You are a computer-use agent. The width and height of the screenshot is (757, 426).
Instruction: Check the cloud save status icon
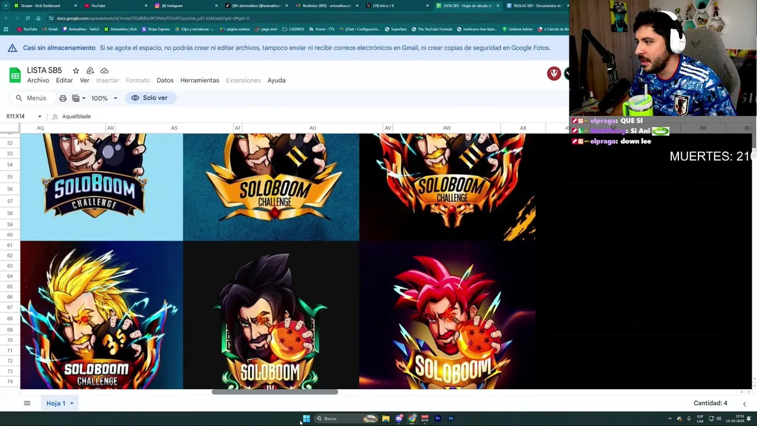104,70
